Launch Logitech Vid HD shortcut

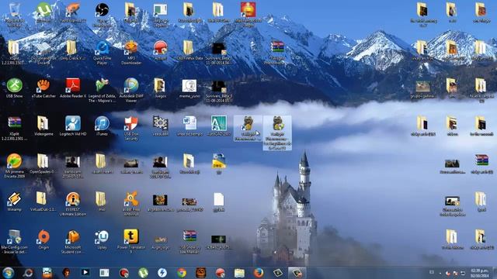73,126
